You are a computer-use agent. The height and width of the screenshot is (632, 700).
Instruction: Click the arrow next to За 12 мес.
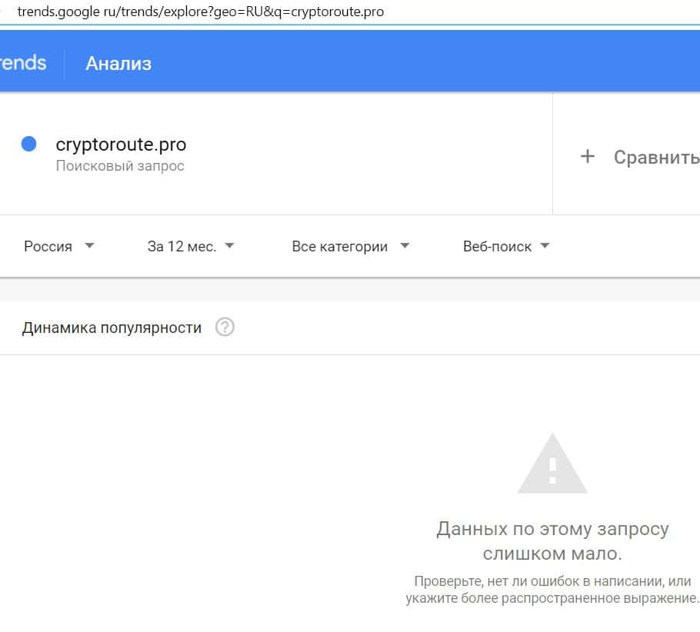point(229,246)
